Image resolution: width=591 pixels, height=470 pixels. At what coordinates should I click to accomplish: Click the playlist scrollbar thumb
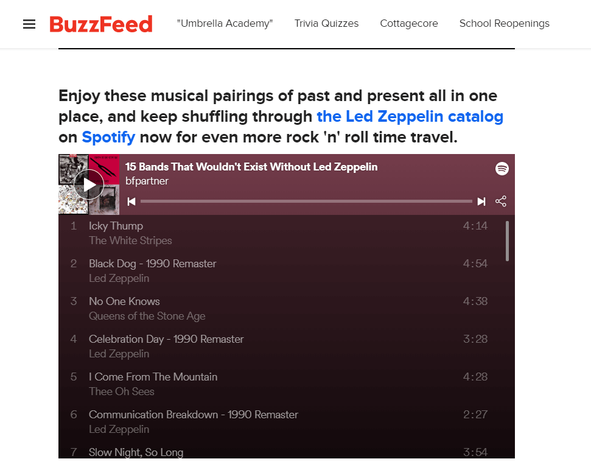pos(507,241)
